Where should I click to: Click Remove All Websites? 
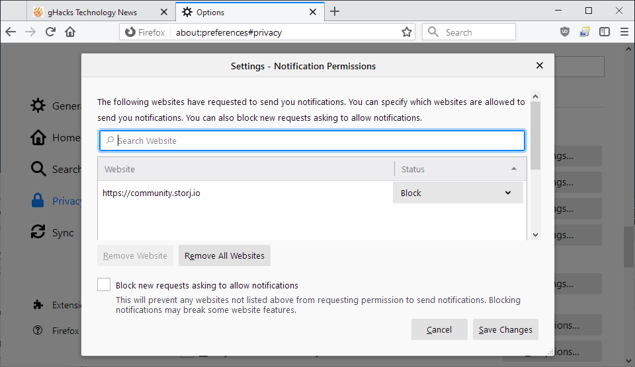pos(224,255)
